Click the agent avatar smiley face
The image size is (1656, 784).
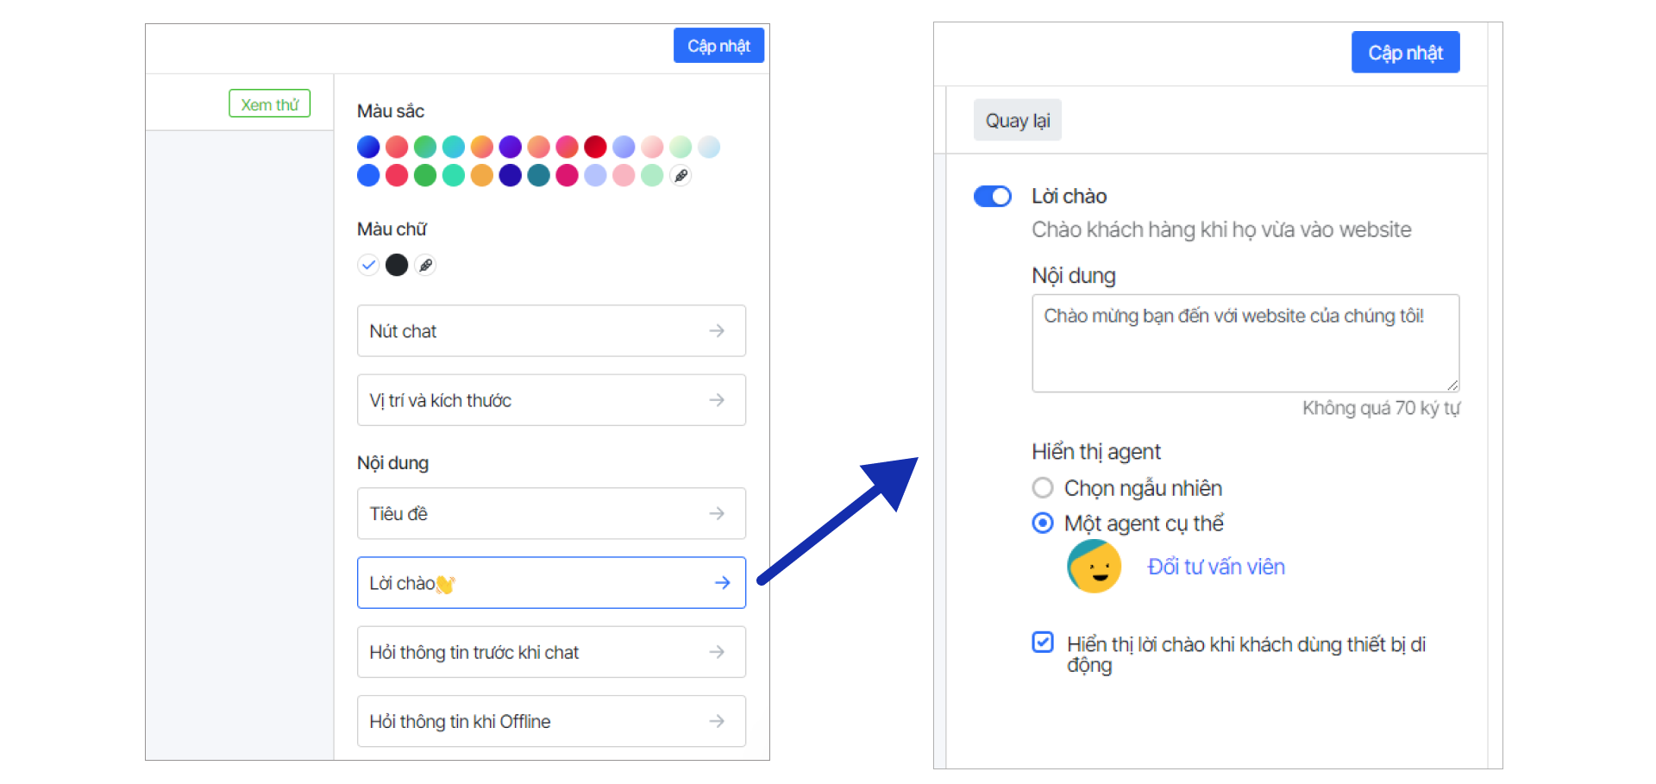[x=1094, y=567]
